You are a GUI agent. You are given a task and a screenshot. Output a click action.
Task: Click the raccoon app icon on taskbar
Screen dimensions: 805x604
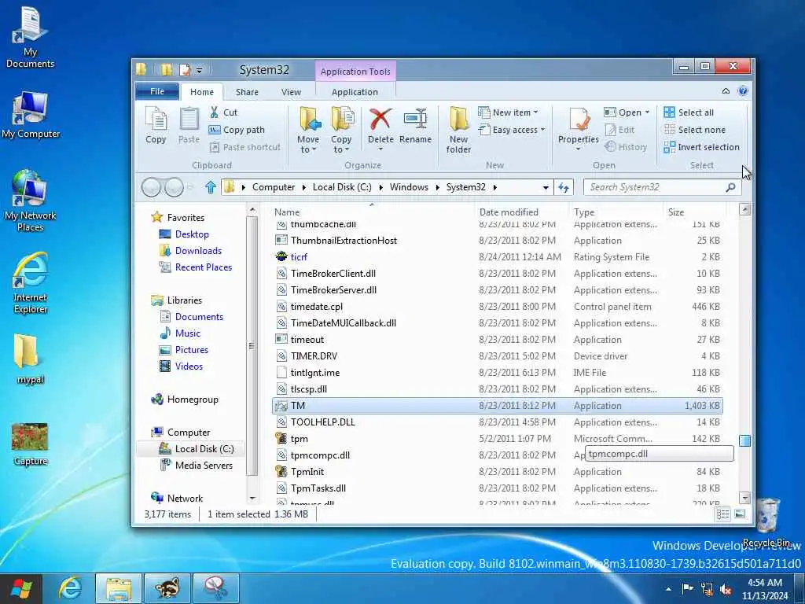click(x=167, y=588)
